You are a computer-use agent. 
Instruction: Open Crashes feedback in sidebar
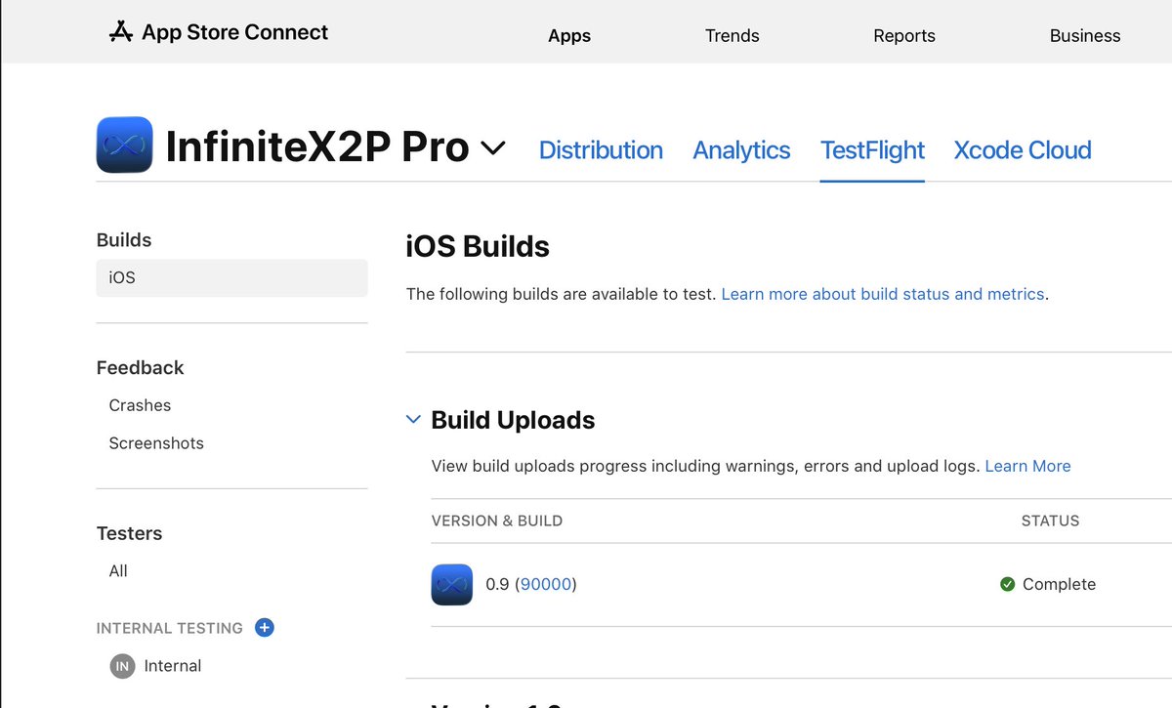point(140,405)
